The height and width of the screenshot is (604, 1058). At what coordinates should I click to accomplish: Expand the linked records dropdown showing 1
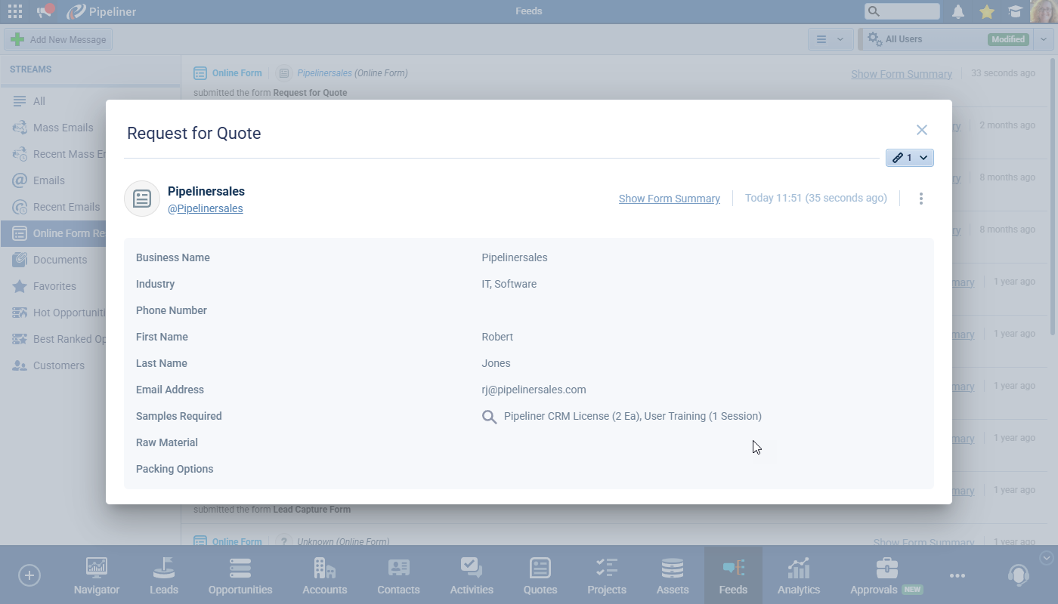pyautogui.click(x=909, y=158)
